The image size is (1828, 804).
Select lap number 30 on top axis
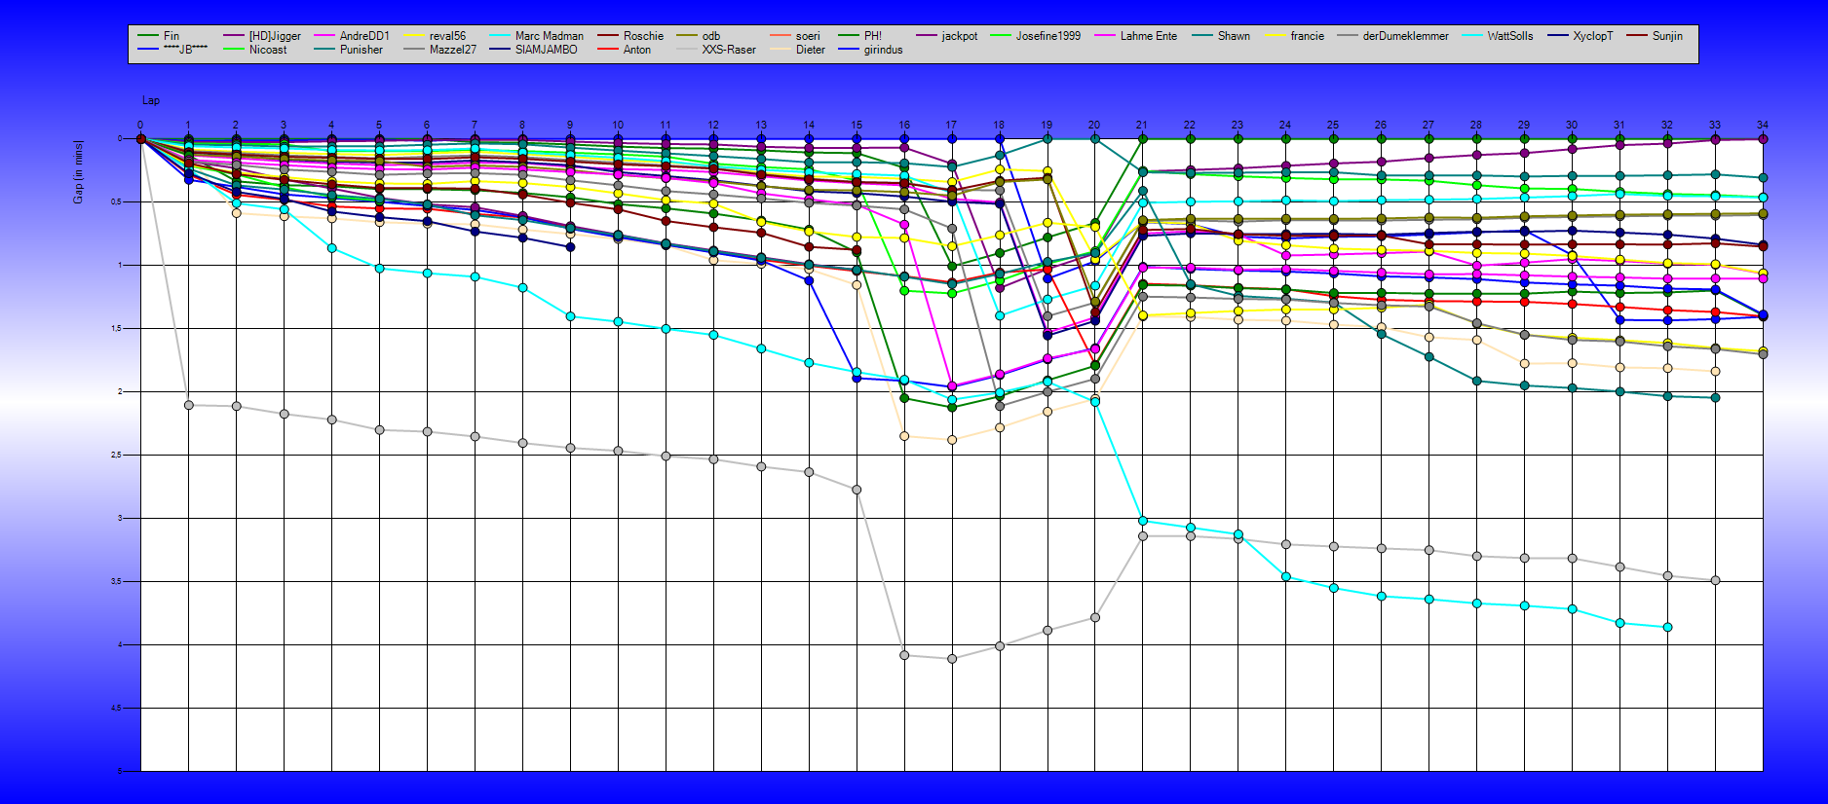point(1572,125)
